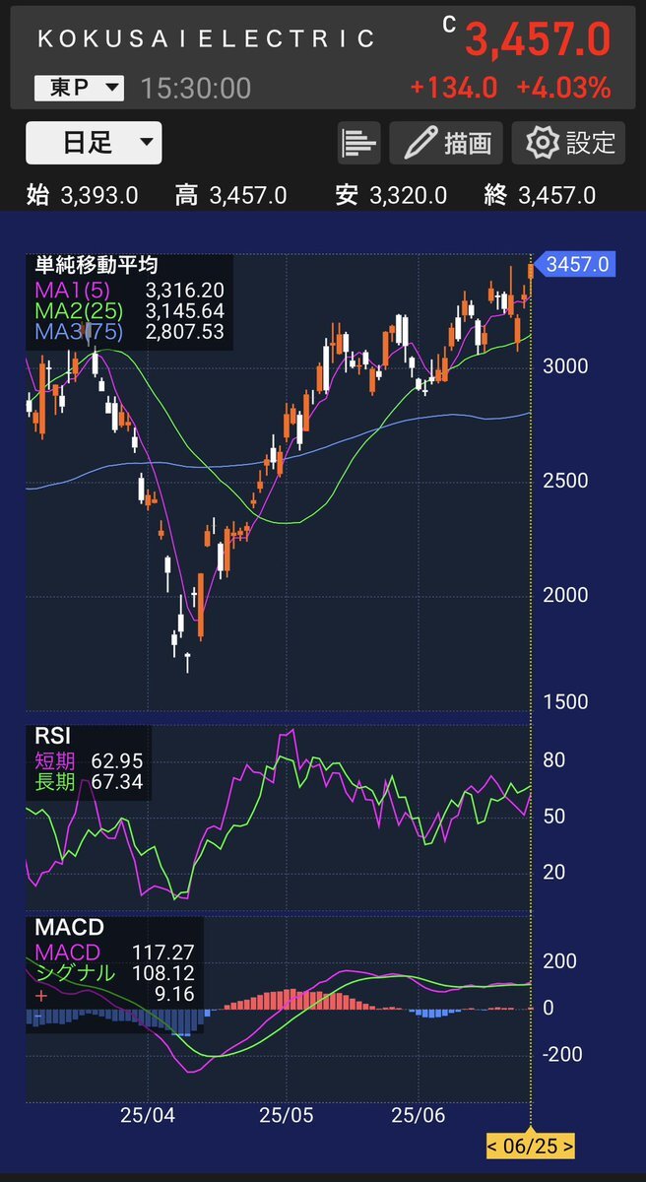The width and height of the screenshot is (646, 1182).
Task: Tap the RSI 20 axis label
Action: pyautogui.click(x=553, y=872)
